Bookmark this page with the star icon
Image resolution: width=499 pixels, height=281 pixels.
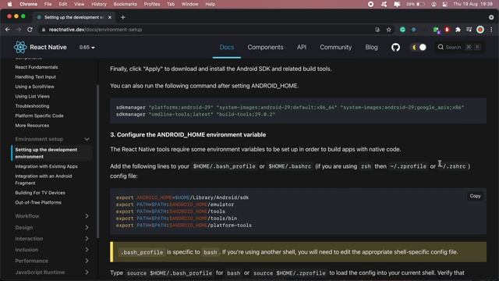coord(388,30)
